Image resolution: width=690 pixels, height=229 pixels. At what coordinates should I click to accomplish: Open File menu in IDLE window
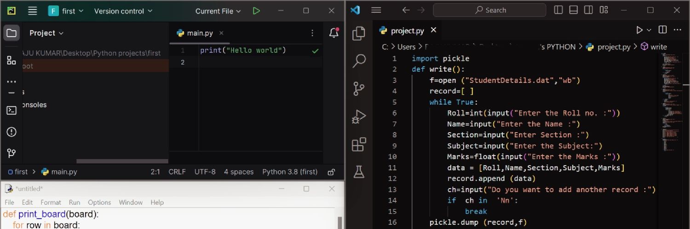click(9, 202)
